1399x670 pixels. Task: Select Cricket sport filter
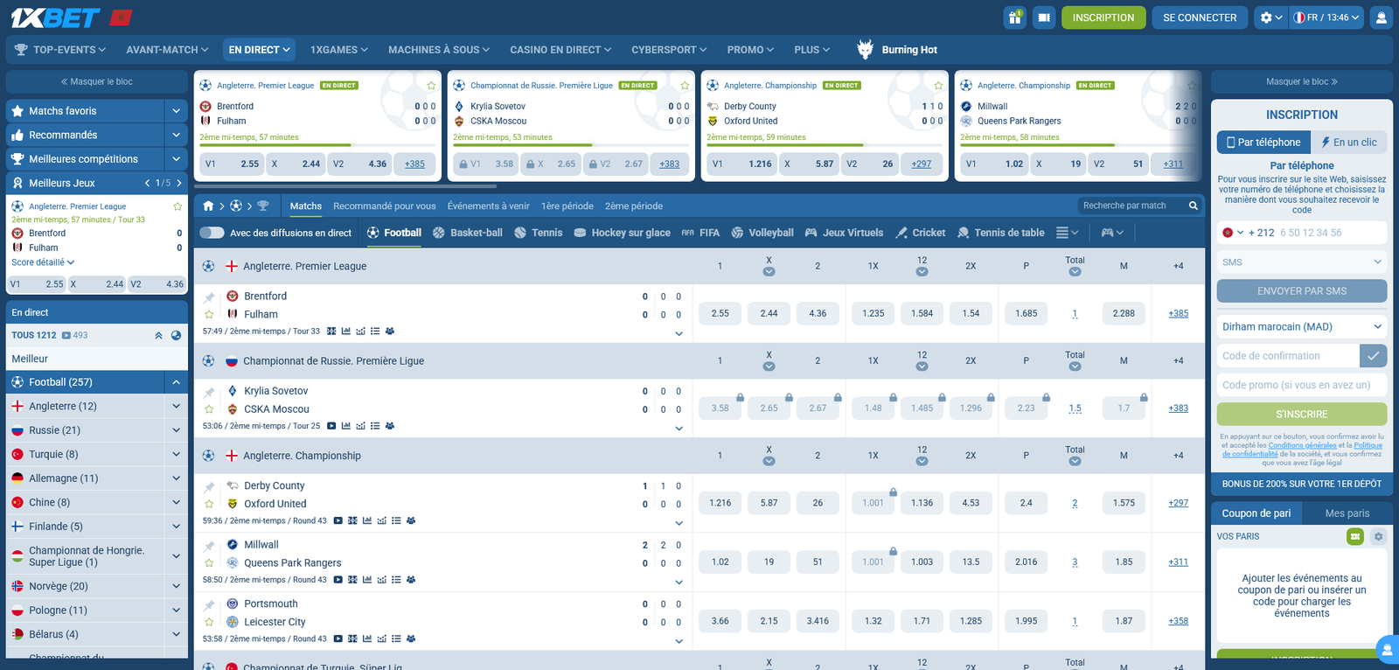click(921, 233)
